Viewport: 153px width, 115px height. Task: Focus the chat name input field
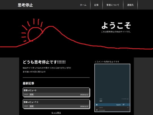coord(113,108)
